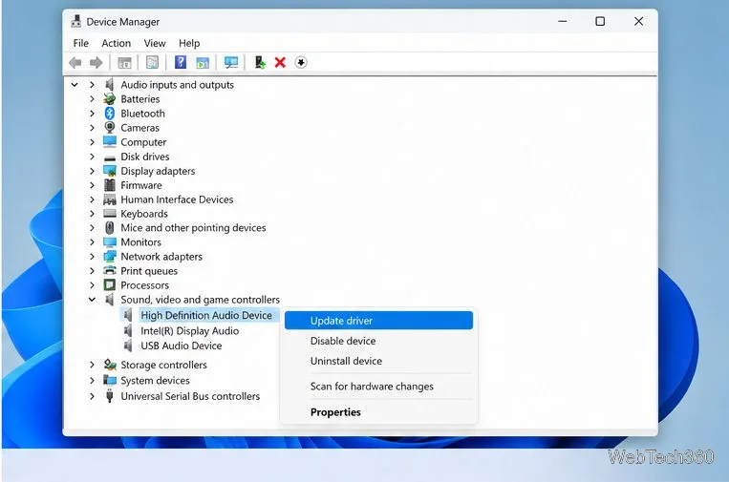Expand Audio inputs and outputs node
The width and height of the screenshot is (729, 482).
(x=92, y=85)
